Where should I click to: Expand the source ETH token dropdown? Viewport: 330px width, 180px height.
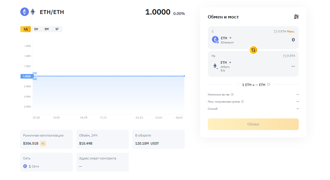(230, 38)
